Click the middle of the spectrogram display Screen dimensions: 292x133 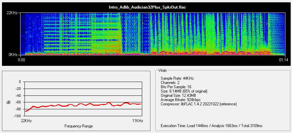point(153,33)
